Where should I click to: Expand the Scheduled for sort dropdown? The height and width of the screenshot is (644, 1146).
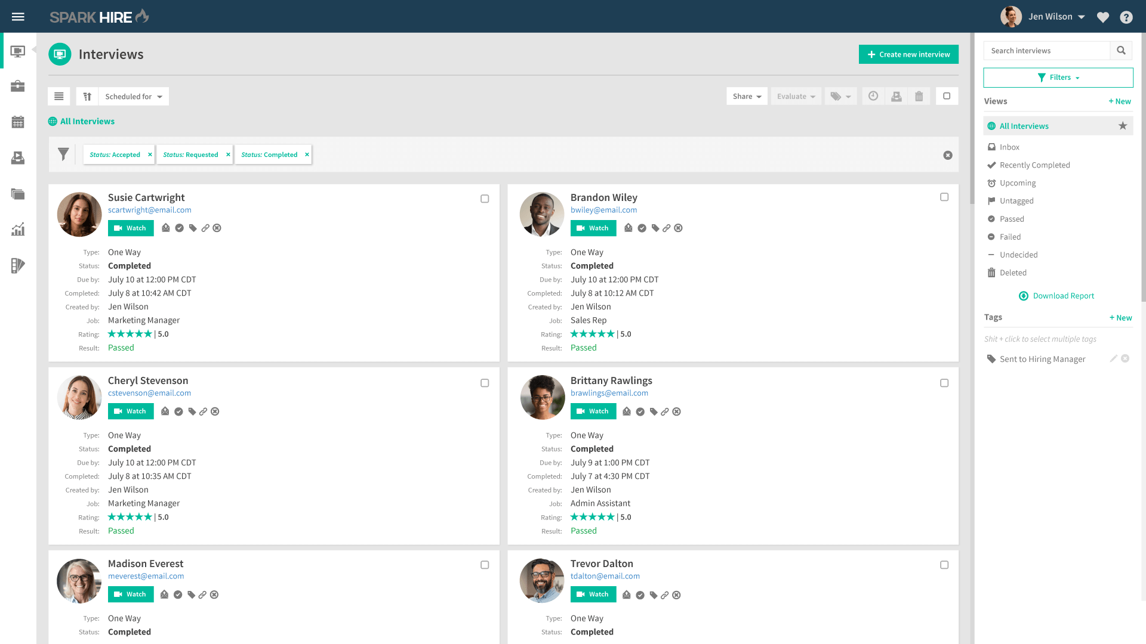(x=133, y=96)
